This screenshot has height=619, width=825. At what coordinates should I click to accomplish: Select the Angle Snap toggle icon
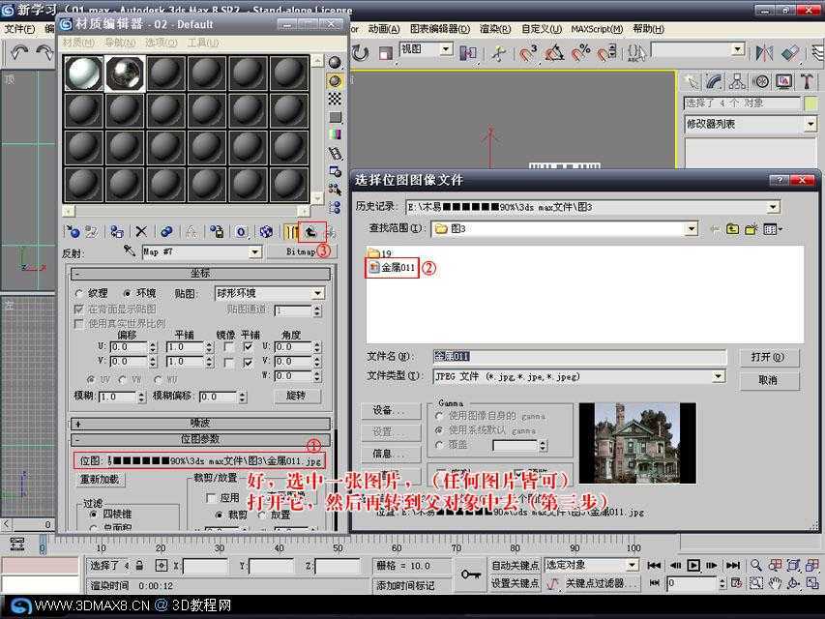554,52
